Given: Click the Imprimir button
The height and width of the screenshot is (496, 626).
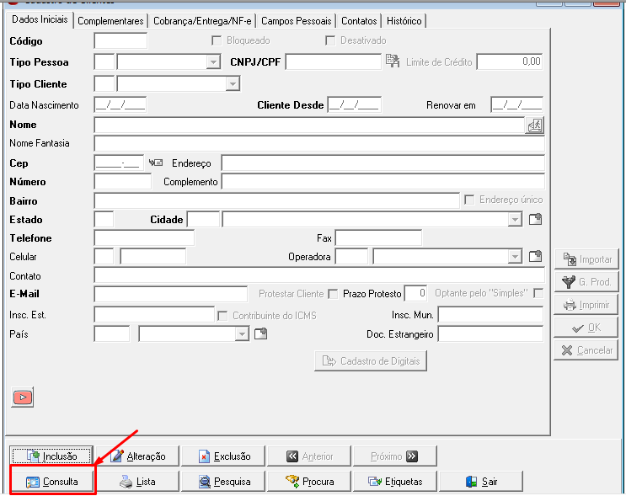Looking at the screenshot, I should pos(586,305).
